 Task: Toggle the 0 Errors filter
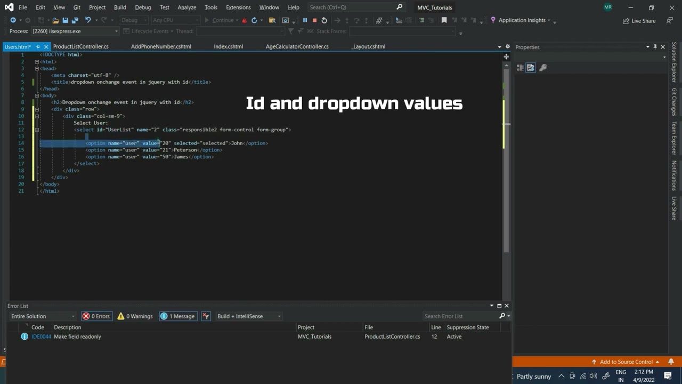pos(96,316)
